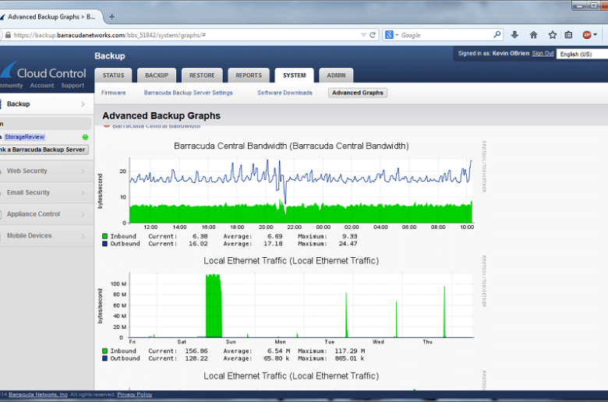Click the Advanced Backup Graphs heading
608x402 pixels.
(x=161, y=115)
